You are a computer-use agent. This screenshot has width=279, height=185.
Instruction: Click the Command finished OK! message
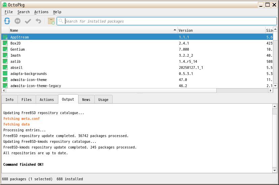(23, 164)
